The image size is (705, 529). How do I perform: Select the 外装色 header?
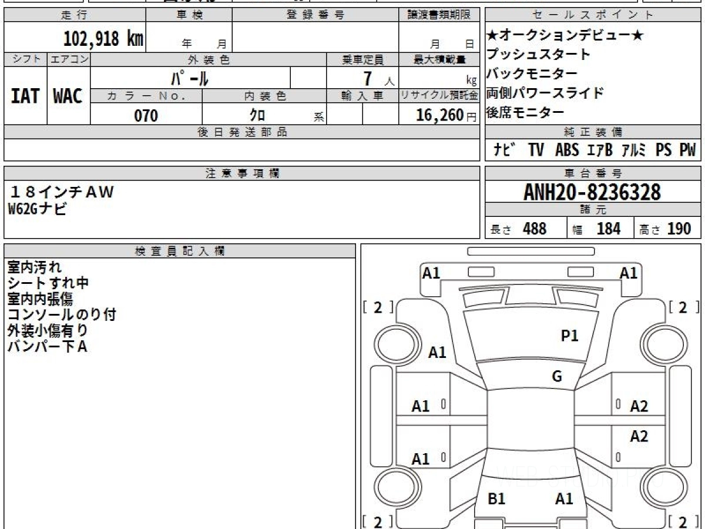click(x=209, y=59)
